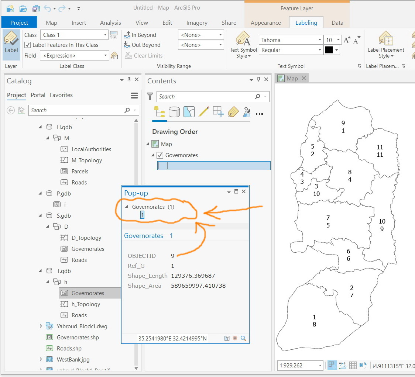
Task: Click the Governorates layer symbol swatch
Action: point(163,166)
